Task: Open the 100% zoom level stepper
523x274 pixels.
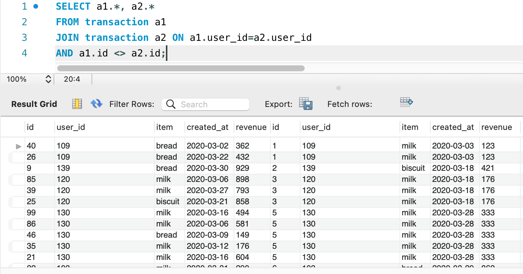Action: pyautogui.click(x=48, y=79)
